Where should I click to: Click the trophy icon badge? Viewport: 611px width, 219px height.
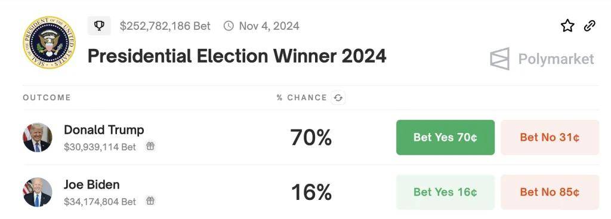[x=99, y=26]
